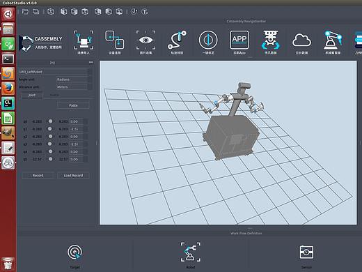Screen dimensions: 362x272
Task: Click the Load Record button
Action: pos(73,175)
